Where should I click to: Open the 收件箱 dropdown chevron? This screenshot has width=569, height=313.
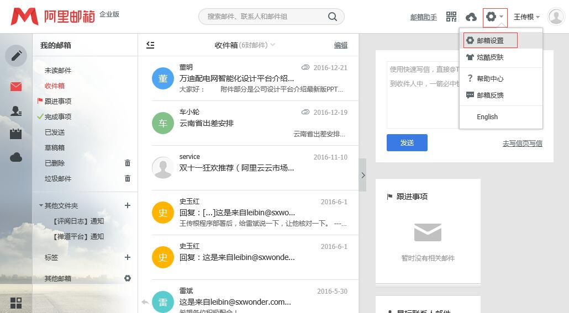(273, 45)
